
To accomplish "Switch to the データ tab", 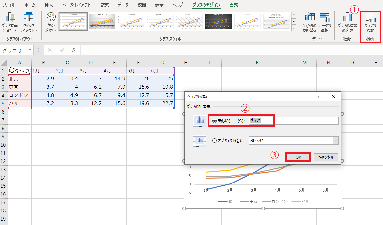I will (x=123, y=5).
